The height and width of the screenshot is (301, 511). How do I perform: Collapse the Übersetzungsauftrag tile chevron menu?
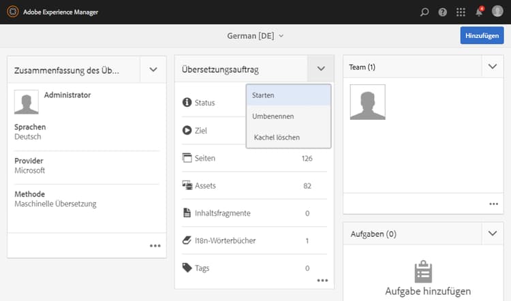(321, 69)
